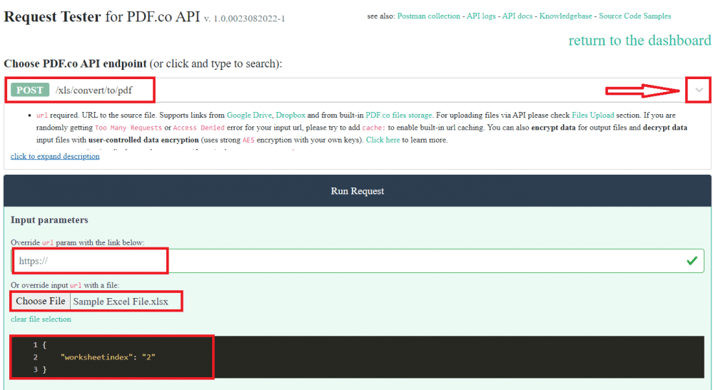The width and height of the screenshot is (713, 390).
Task: Return to the dashboard
Action: pyautogui.click(x=639, y=41)
